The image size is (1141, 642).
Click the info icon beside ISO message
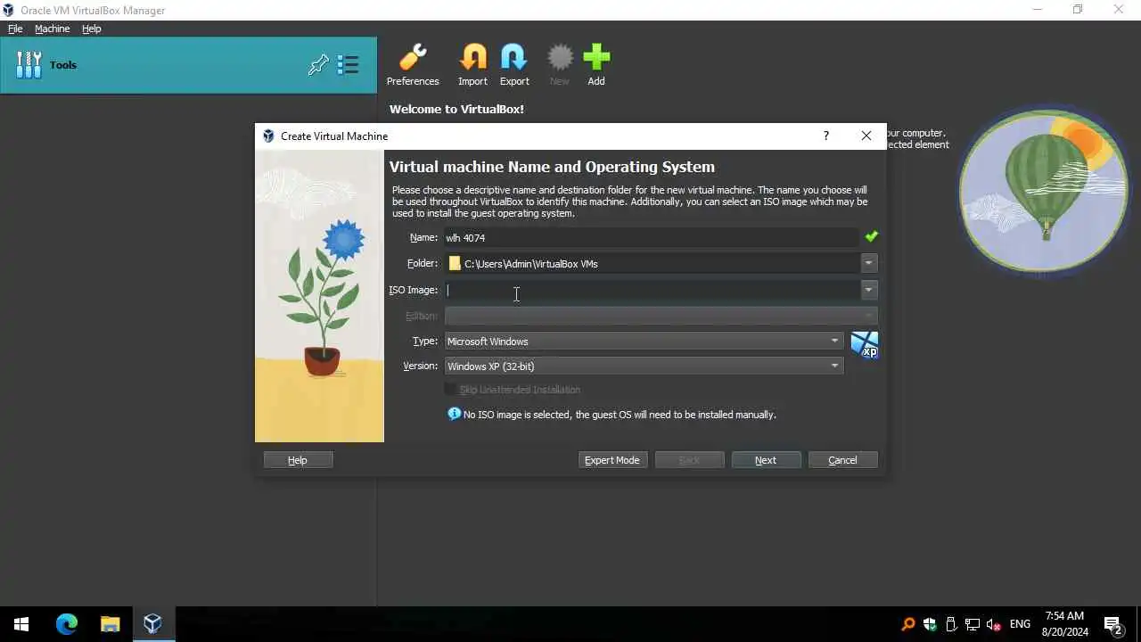pos(455,414)
